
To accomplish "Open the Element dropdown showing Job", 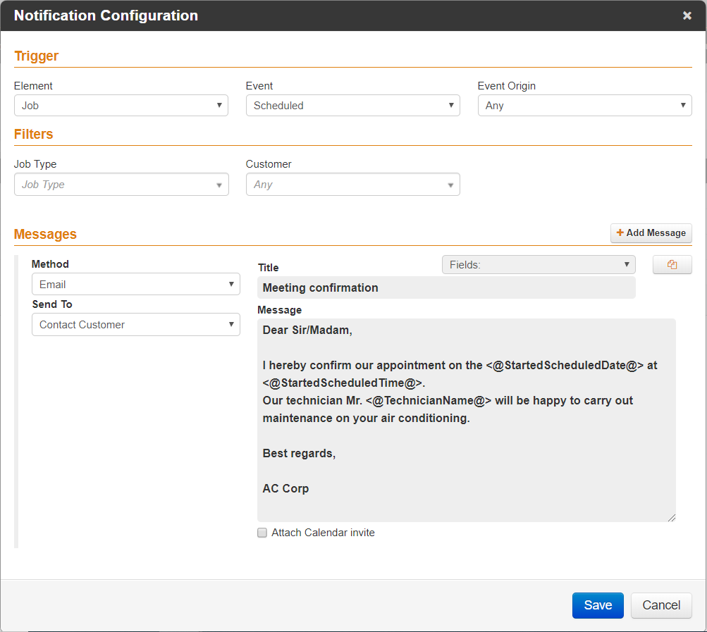I will click(121, 106).
